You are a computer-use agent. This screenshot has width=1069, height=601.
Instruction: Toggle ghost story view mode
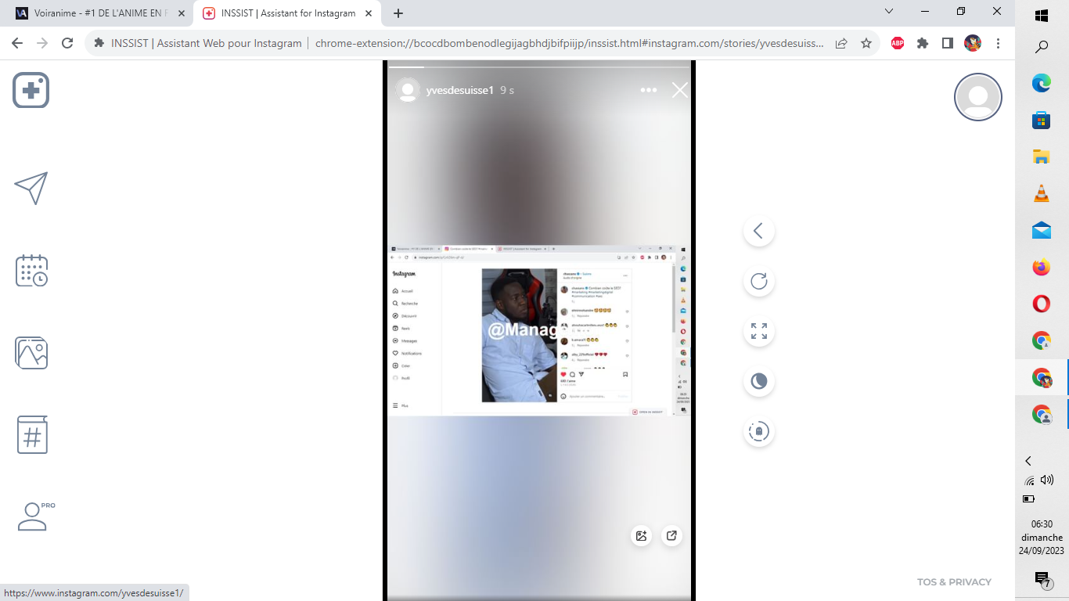pos(758,431)
